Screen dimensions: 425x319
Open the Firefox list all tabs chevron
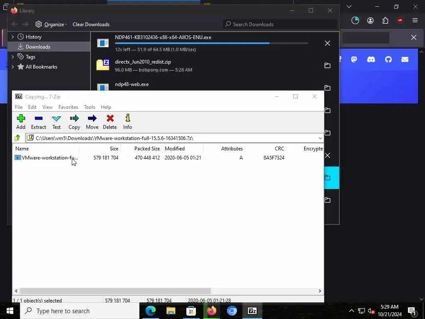(x=349, y=7)
